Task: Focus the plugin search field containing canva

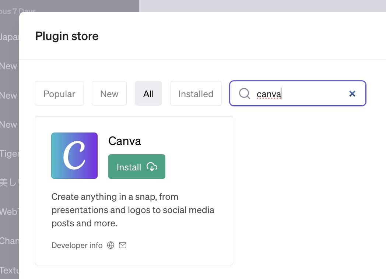Action: pyautogui.click(x=298, y=93)
